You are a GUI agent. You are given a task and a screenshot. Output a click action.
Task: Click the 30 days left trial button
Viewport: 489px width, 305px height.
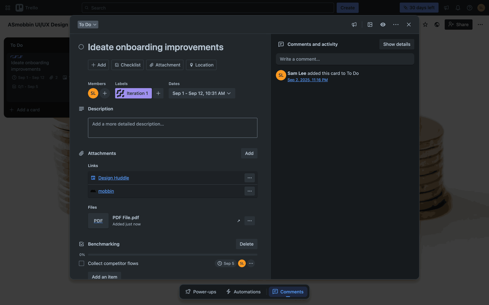point(419,8)
